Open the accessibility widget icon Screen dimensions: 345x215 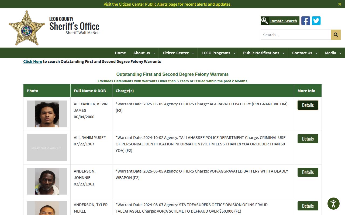(333, 203)
